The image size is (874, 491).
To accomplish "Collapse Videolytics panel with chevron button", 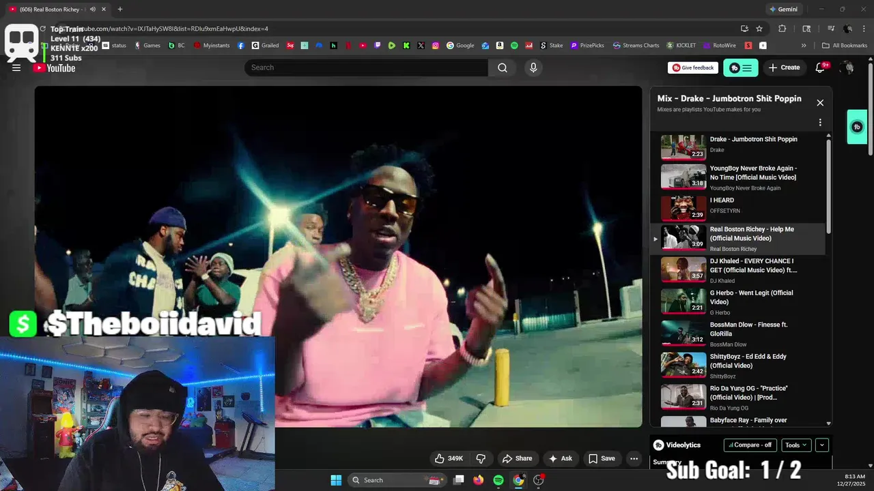I will coord(822,445).
